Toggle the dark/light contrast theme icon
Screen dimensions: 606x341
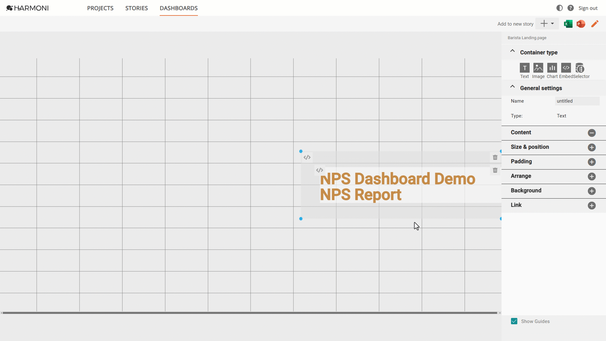coord(559,8)
